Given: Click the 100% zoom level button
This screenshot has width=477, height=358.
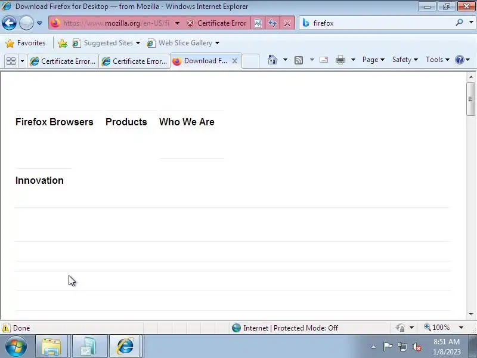Looking at the screenshot, I should (437, 328).
